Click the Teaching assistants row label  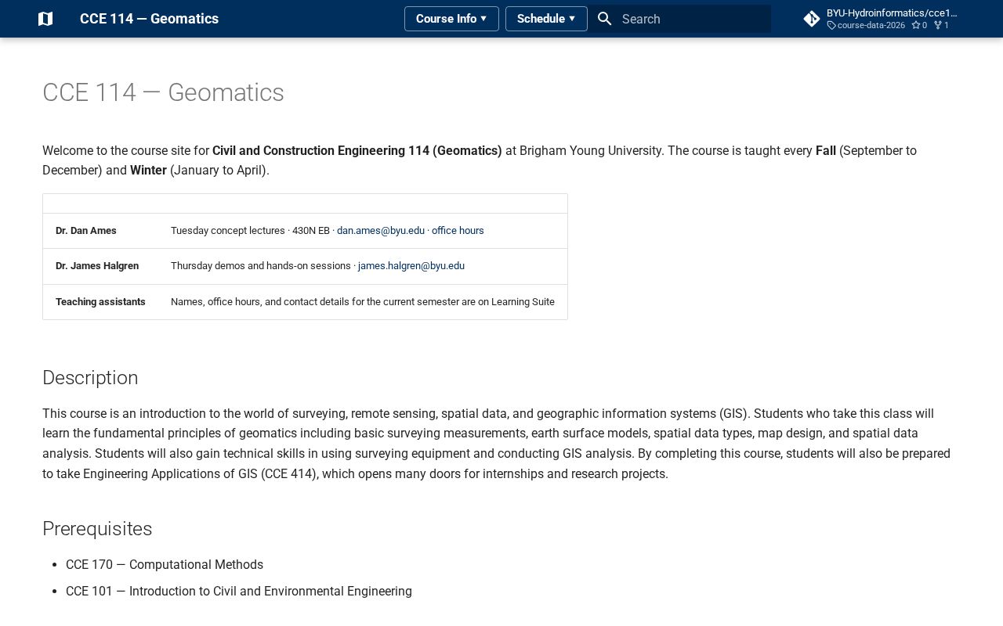[x=100, y=302]
